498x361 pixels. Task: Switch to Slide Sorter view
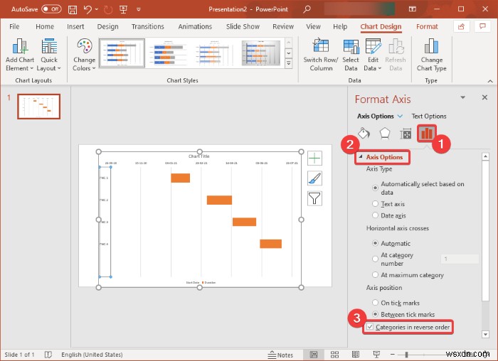pos(334,355)
